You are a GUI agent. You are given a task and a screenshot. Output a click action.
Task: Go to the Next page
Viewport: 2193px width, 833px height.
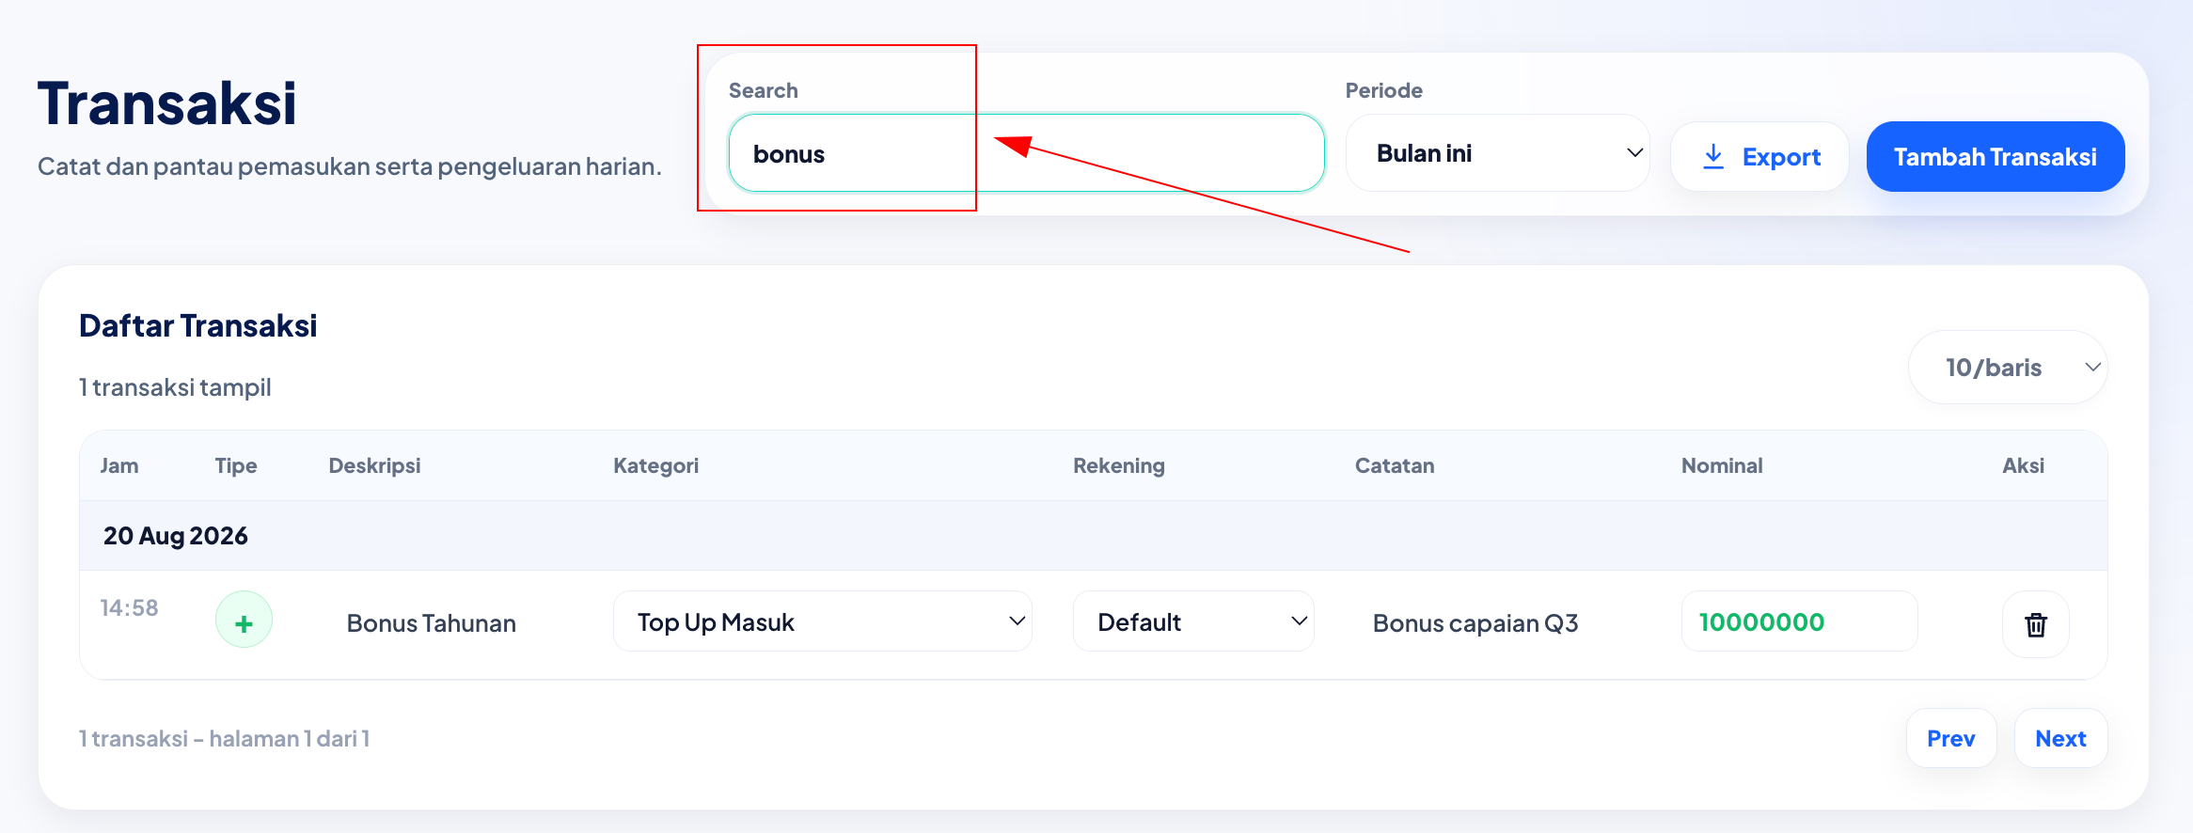[2060, 738]
